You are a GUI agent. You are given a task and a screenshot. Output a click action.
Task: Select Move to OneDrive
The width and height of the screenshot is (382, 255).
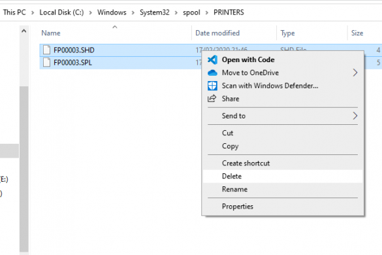click(283, 73)
